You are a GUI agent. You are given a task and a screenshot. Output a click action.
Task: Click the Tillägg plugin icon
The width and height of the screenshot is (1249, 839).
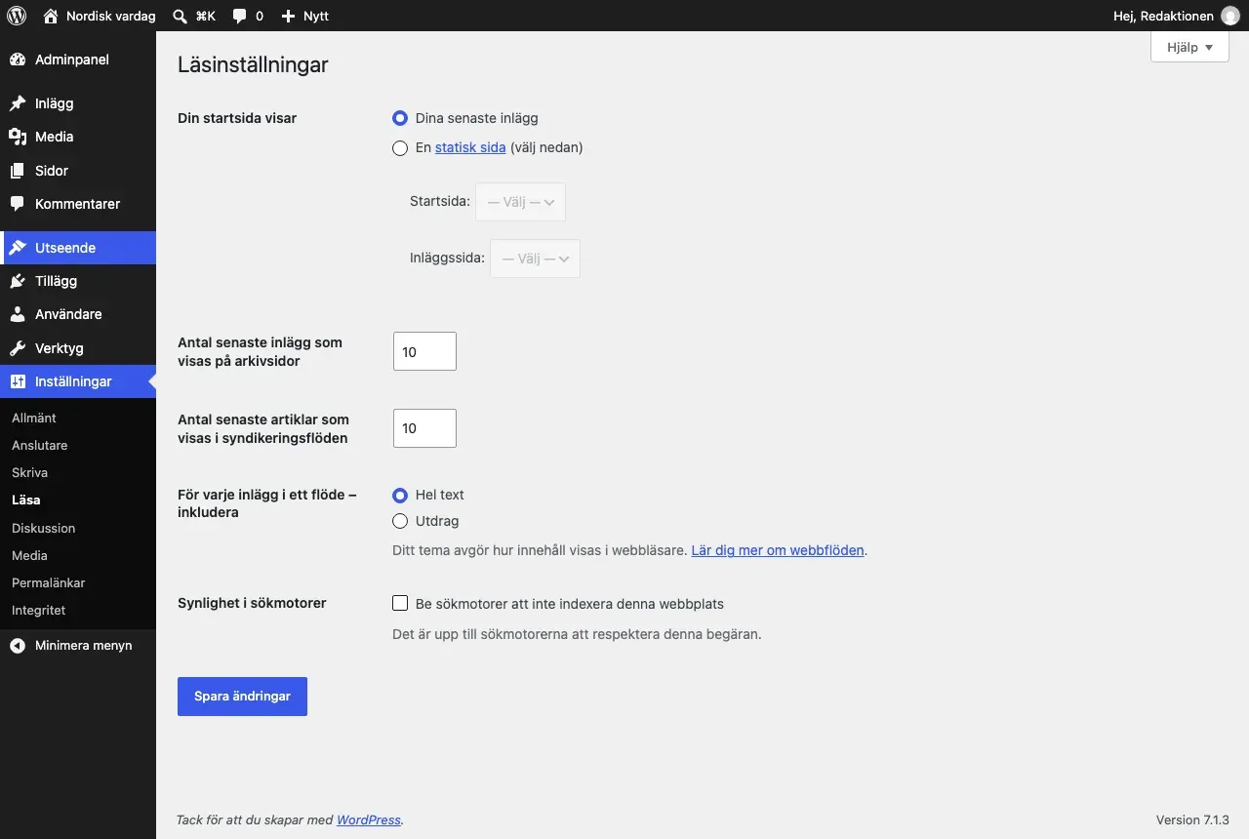point(18,281)
